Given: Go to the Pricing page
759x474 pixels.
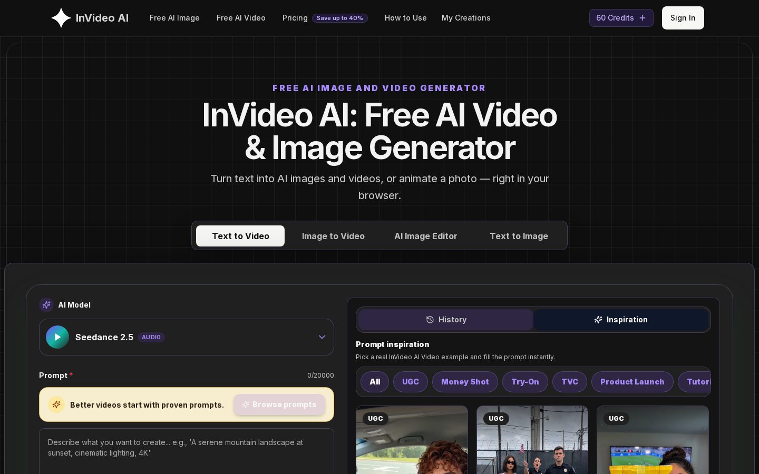Looking at the screenshot, I should pos(295,18).
